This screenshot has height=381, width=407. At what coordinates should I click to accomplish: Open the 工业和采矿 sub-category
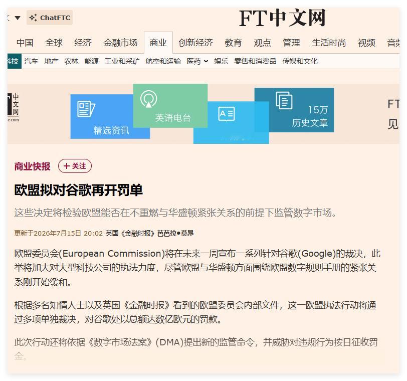[x=122, y=61]
